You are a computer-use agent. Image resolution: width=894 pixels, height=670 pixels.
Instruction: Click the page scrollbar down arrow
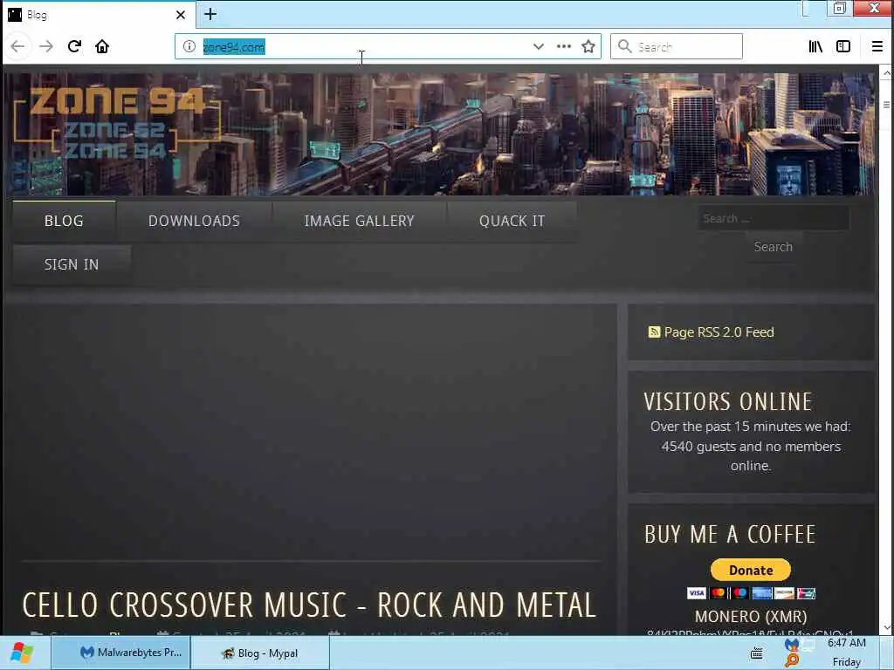point(886,628)
